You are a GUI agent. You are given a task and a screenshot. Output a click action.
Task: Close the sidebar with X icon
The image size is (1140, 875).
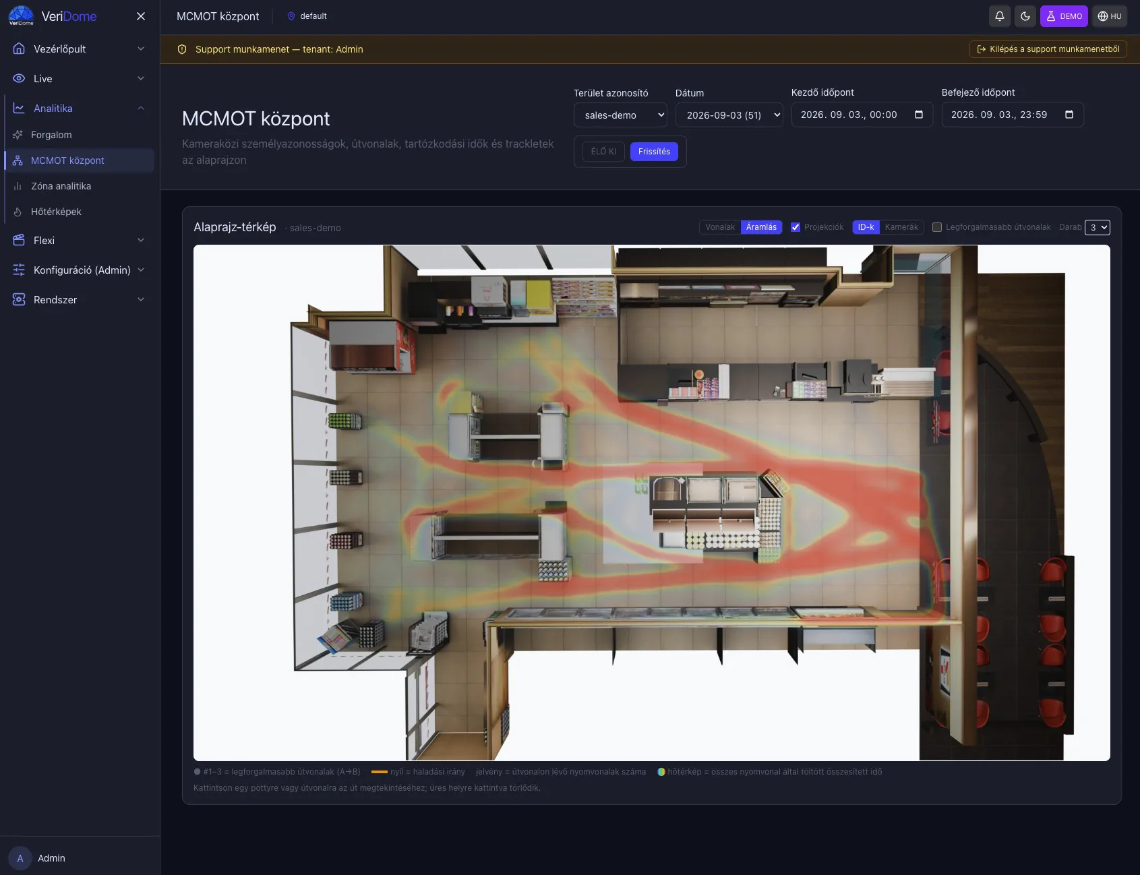click(141, 16)
